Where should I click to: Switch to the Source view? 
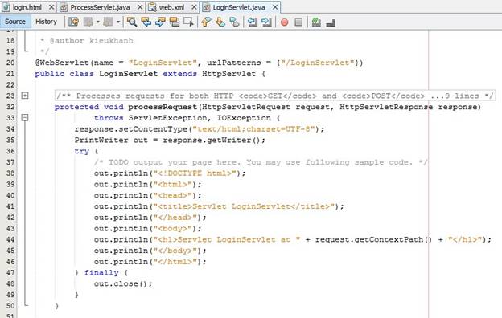click(15, 22)
